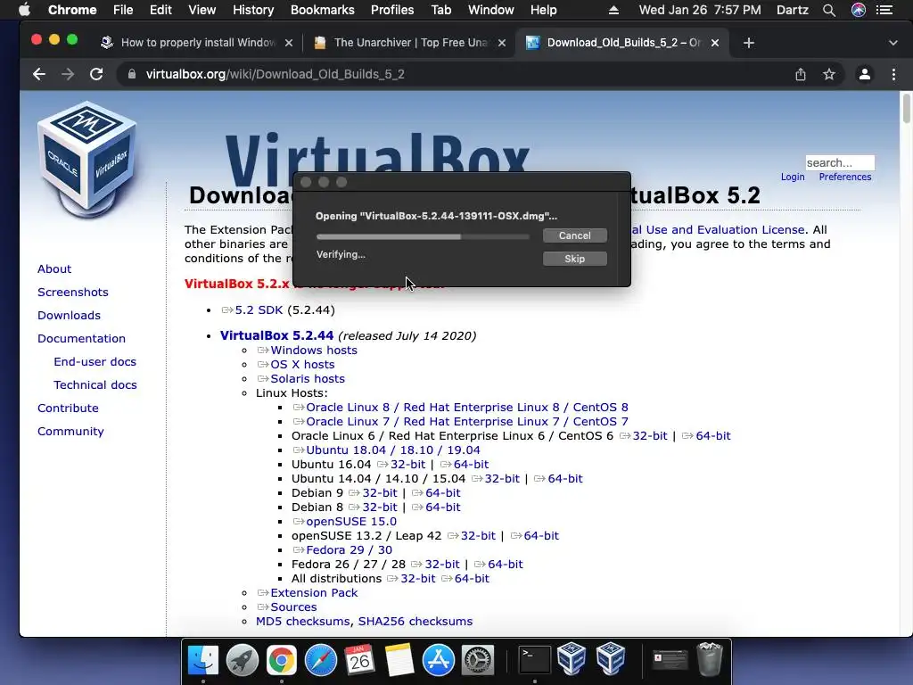Image resolution: width=913 pixels, height=685 pixels.
Task: Open System Preferences from the Dock
Action: [x=478, y=660]
